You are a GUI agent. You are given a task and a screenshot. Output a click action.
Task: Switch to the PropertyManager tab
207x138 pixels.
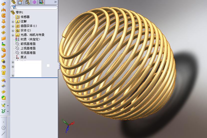(x=20, y=2)
